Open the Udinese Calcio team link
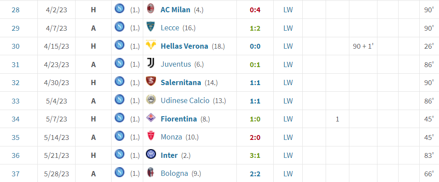The height and width of the screenshot is (182, 439). (x=185, y=100)
